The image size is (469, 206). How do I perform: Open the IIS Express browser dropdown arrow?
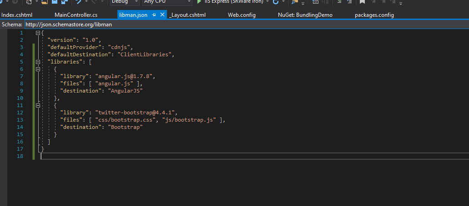click(267, 2)
